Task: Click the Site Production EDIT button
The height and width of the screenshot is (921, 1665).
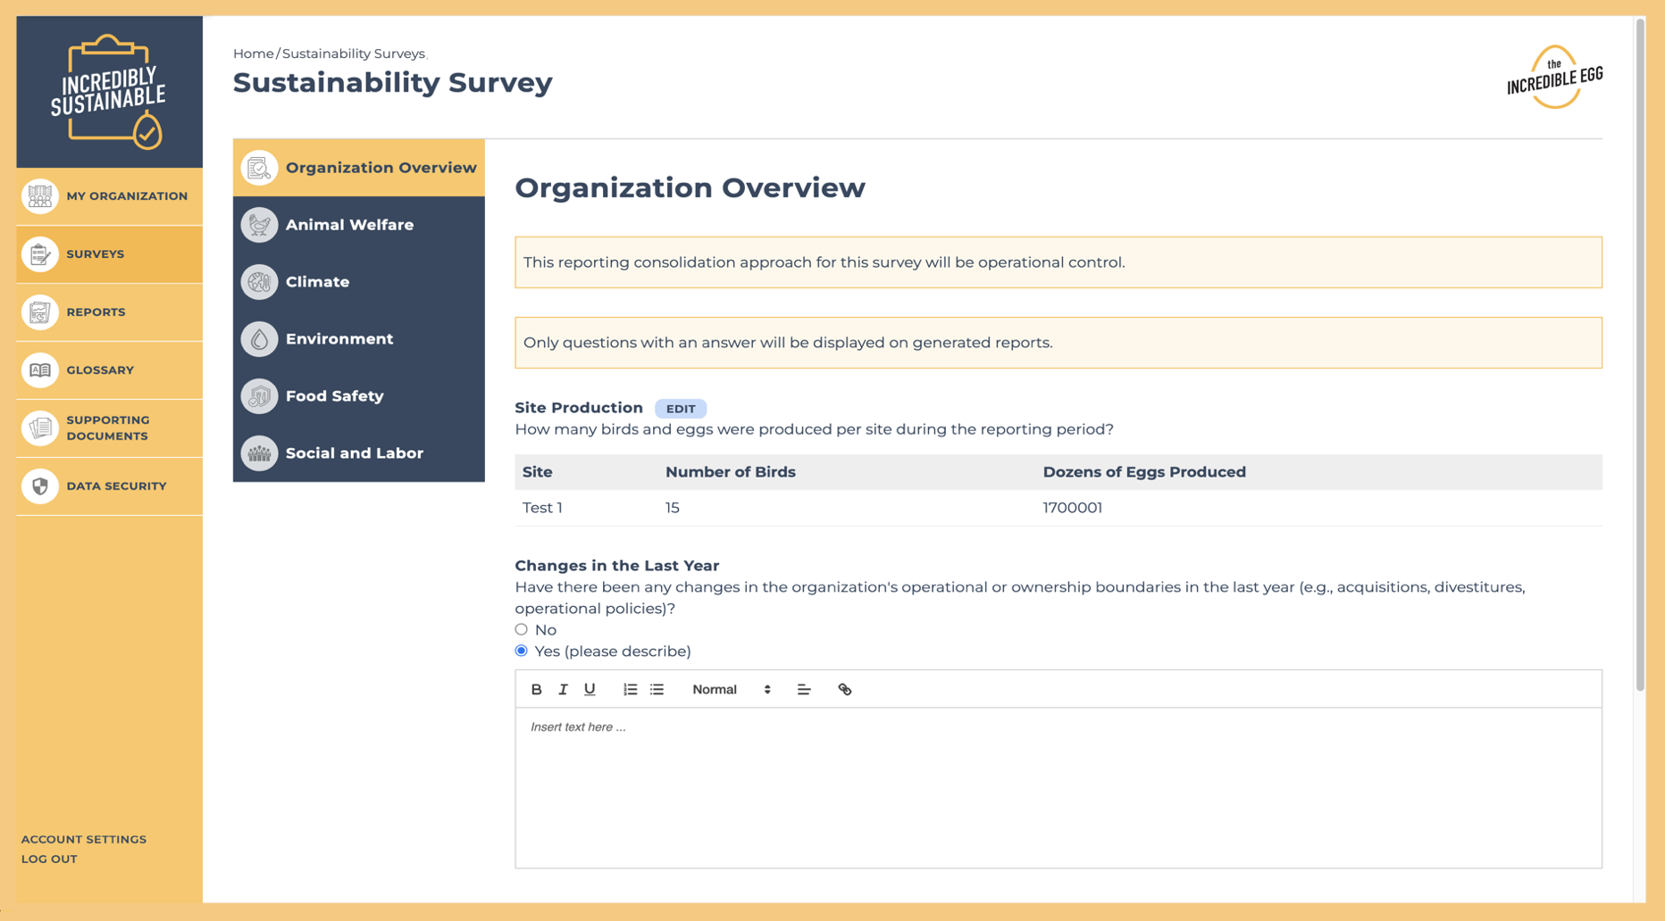Action: tap(680, 409)
